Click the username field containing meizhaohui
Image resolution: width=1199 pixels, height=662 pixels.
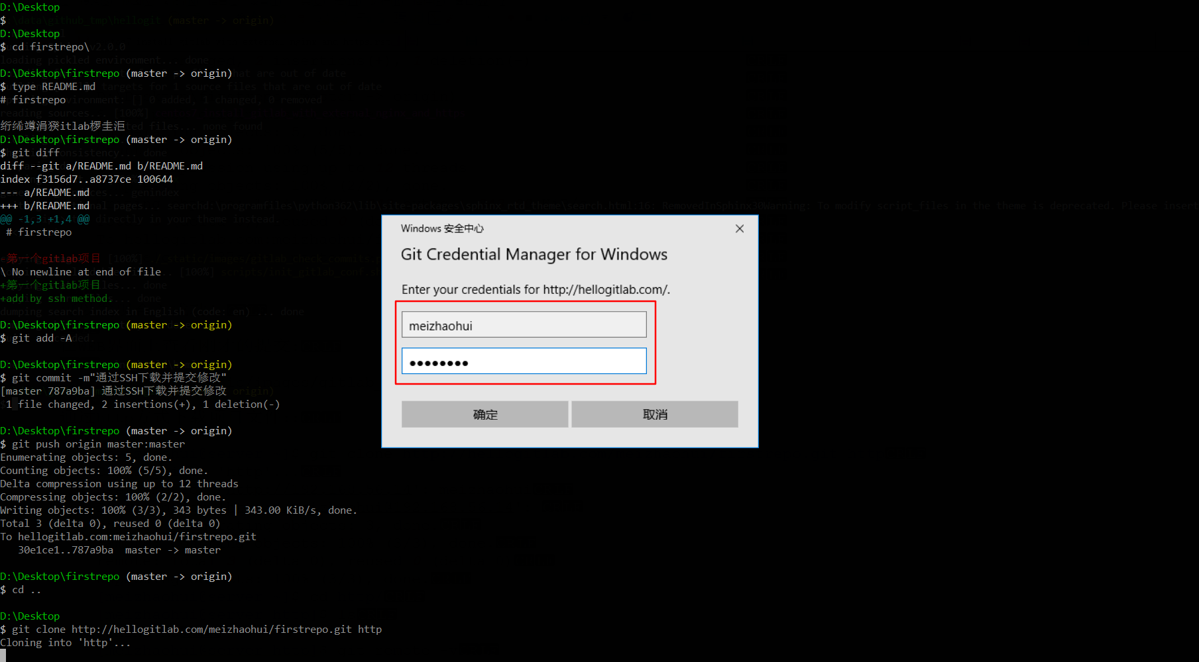click(524, 325)
